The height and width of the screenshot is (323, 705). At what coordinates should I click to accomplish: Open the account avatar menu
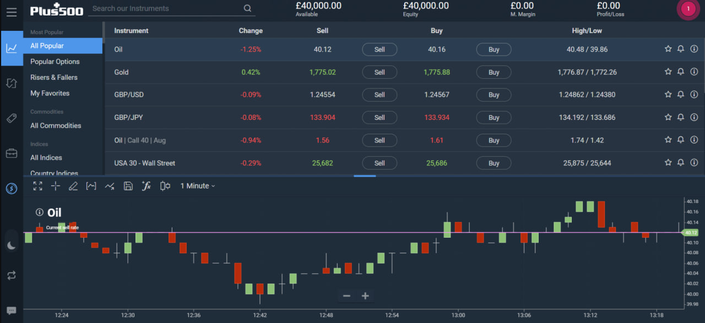(687, 9)
